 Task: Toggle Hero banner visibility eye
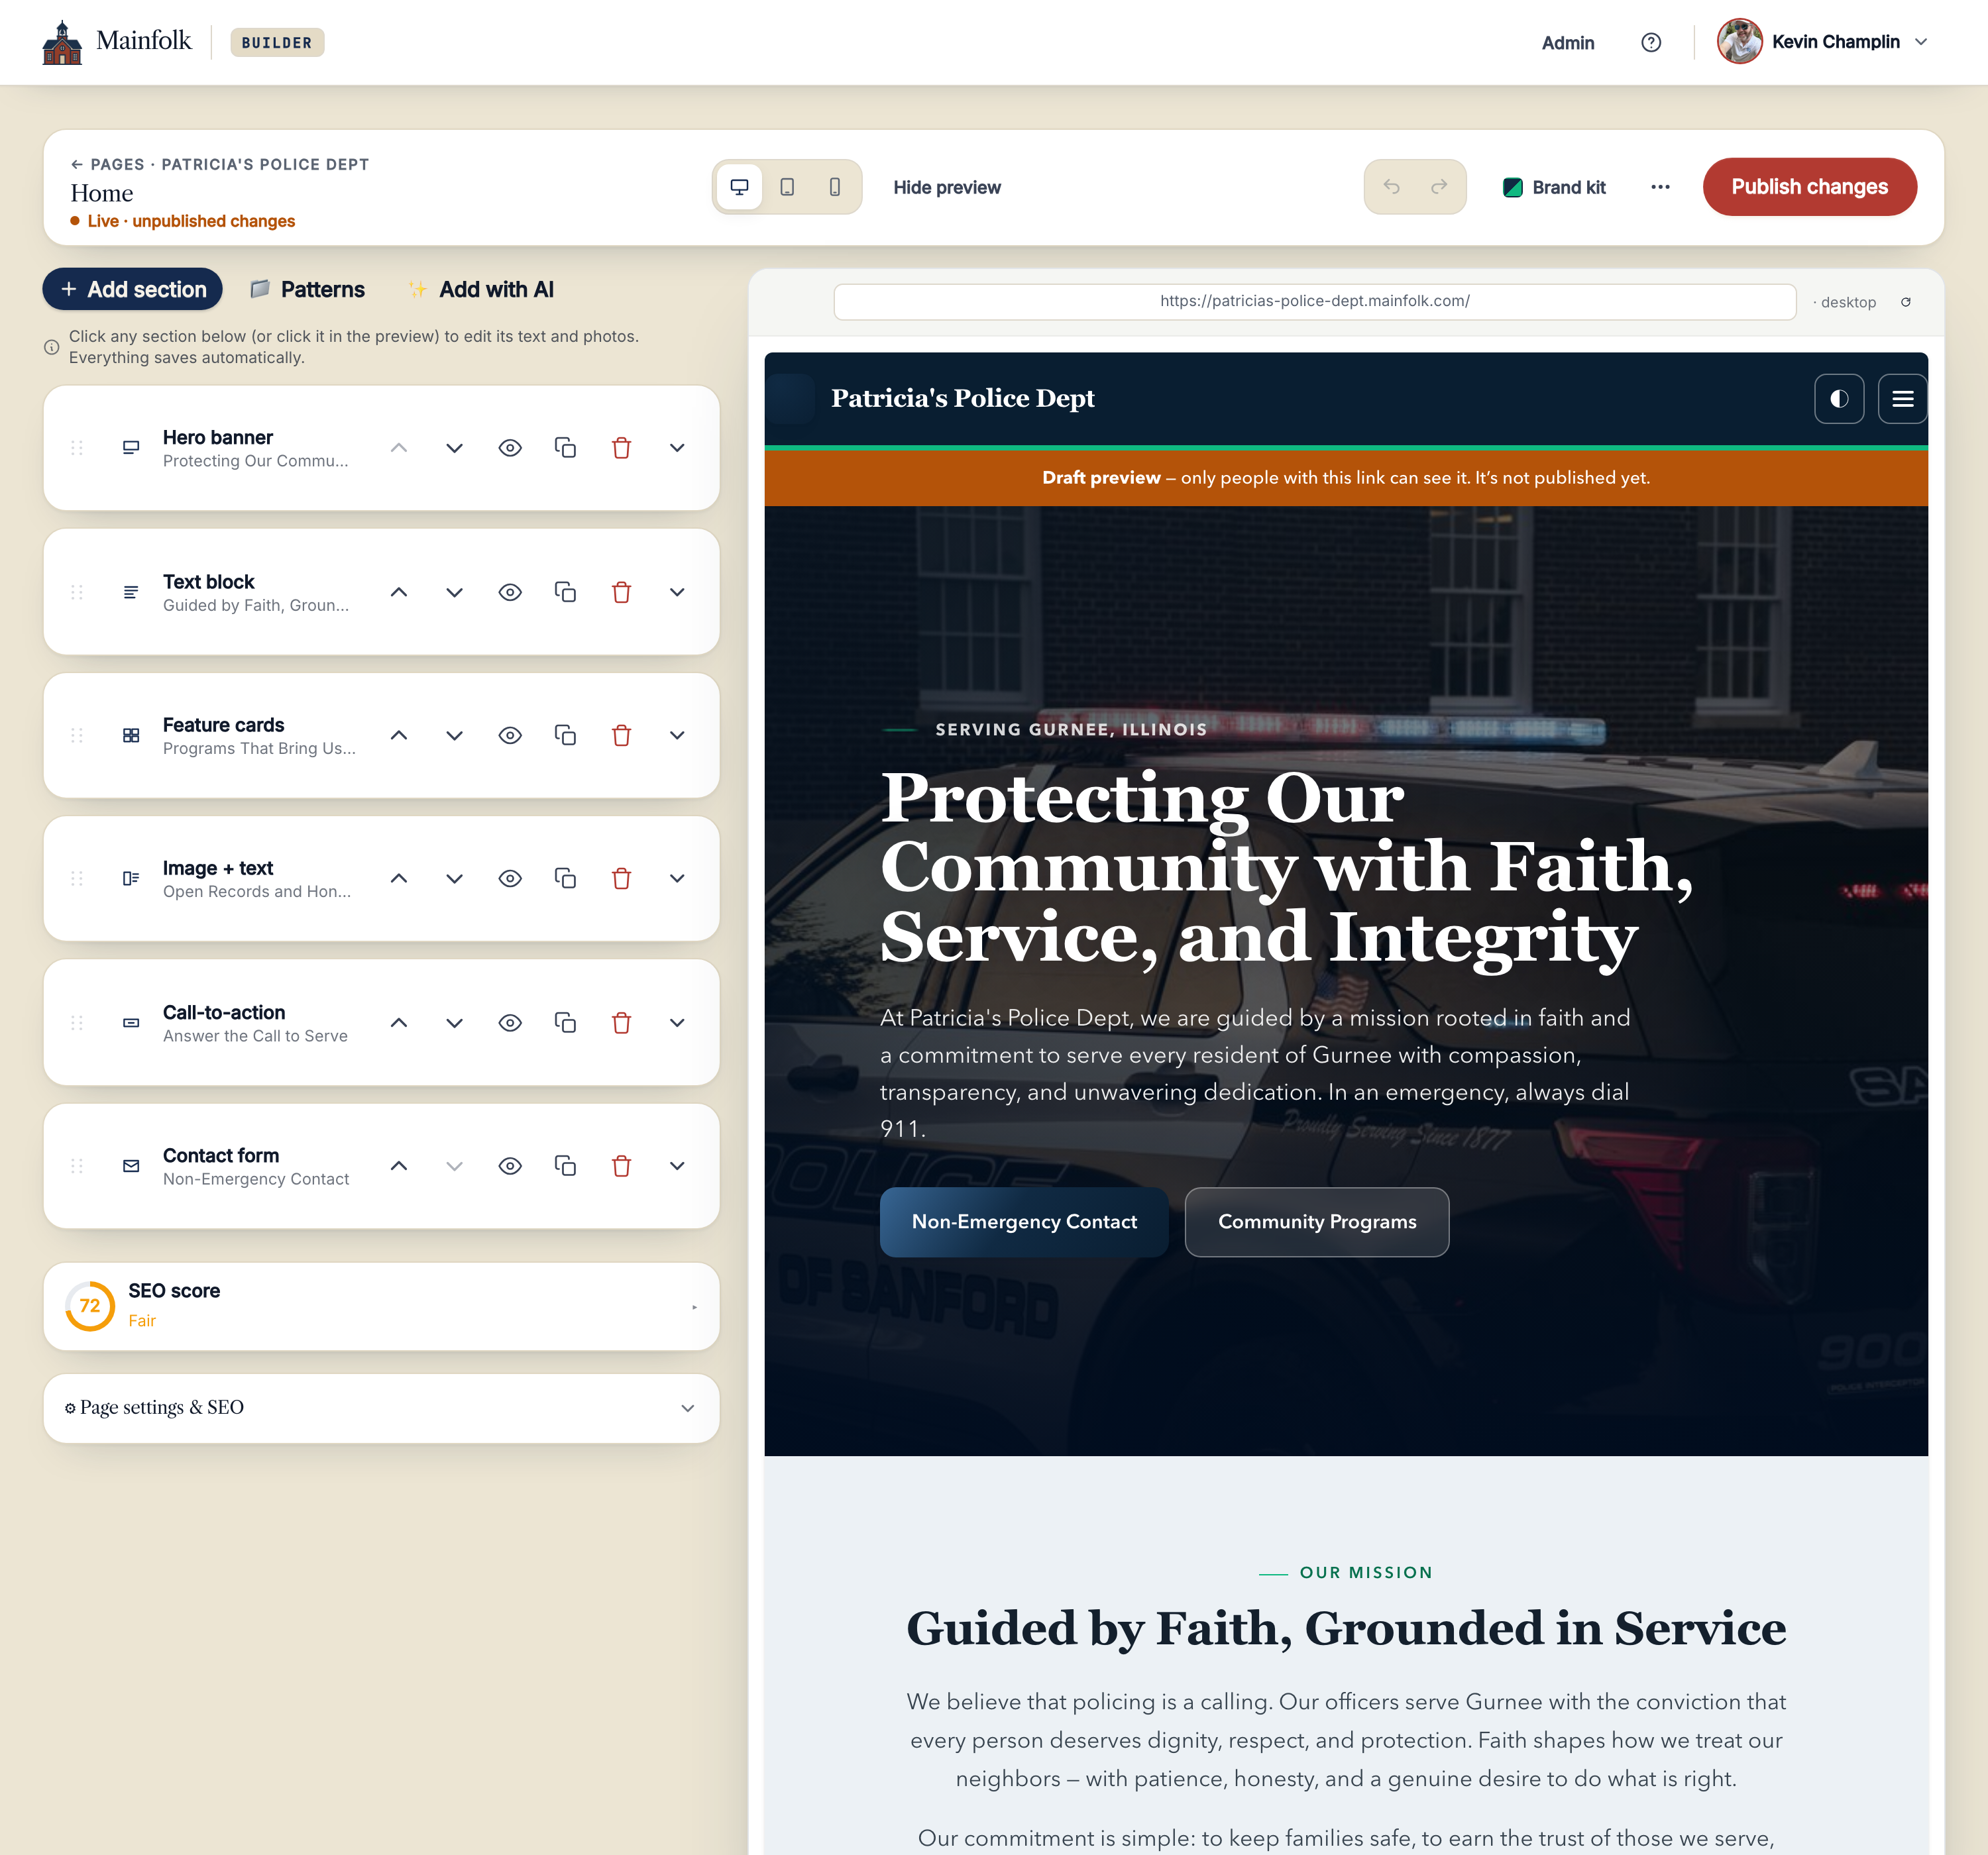(x=510, y=448)
